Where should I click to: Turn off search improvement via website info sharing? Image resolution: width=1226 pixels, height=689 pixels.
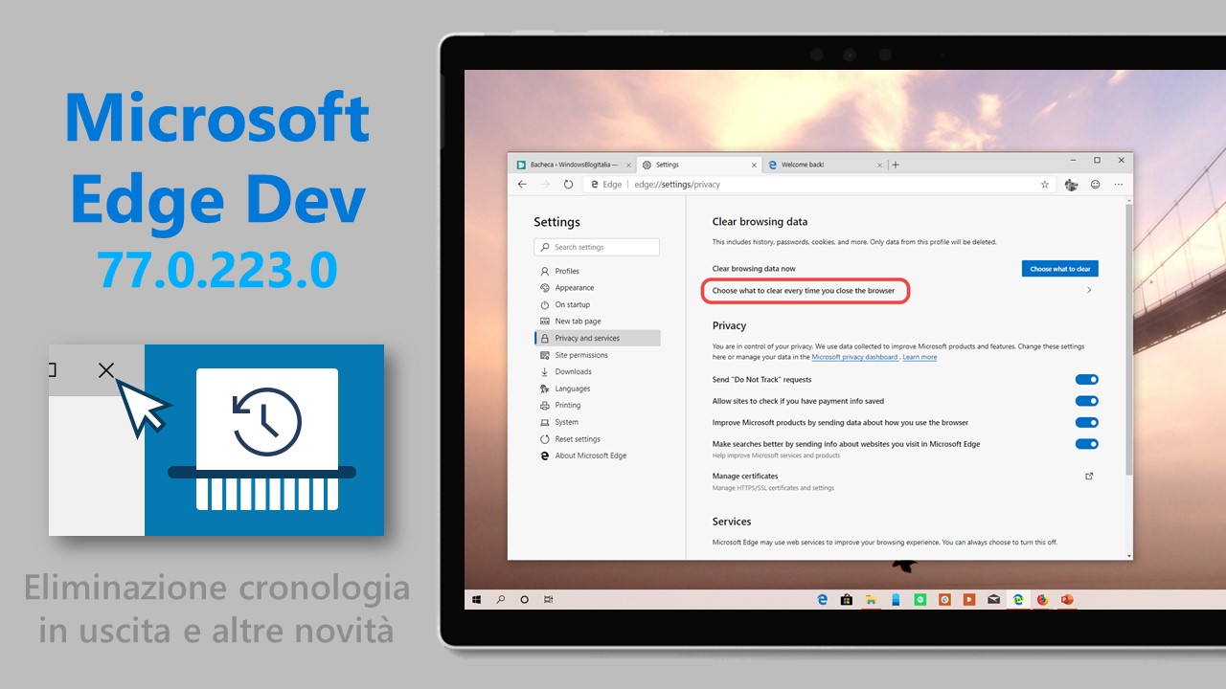tap(1086, 443)
